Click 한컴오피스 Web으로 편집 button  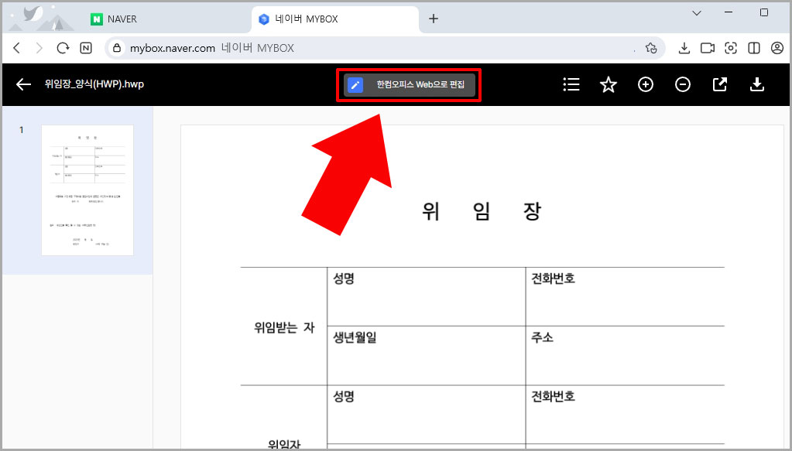(408, 84)
